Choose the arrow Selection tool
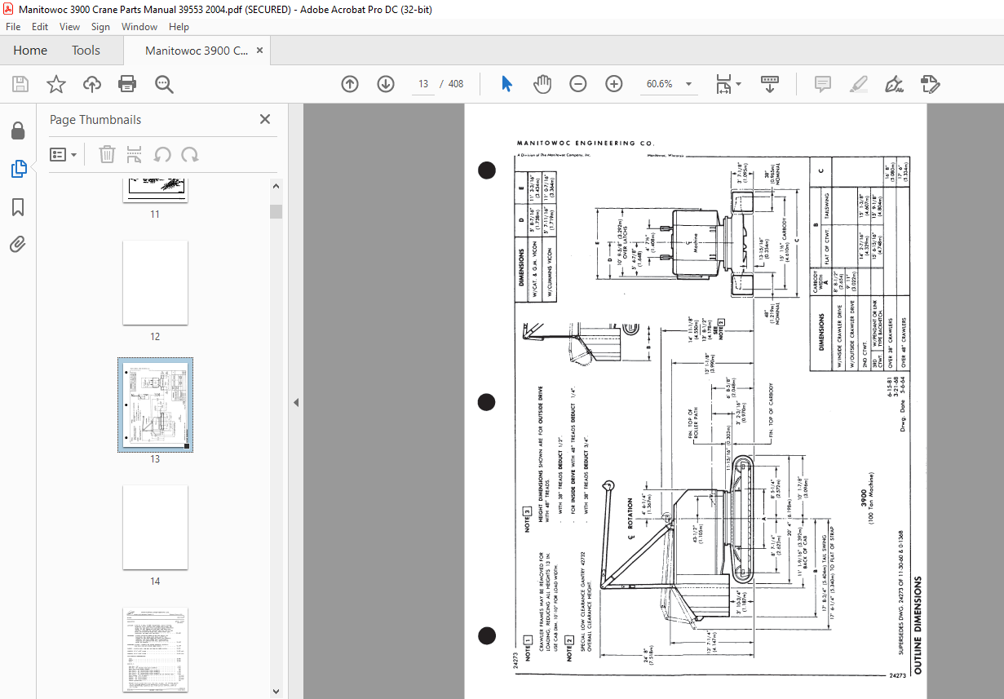Screen dimensions: 1004x699 [507, 84]
